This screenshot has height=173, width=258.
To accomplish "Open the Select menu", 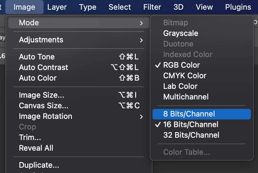I will 120,7.
